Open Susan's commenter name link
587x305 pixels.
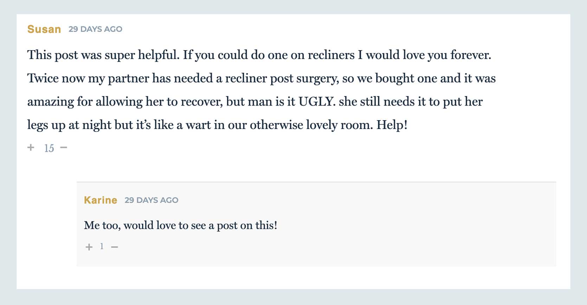tap(44, 29)
